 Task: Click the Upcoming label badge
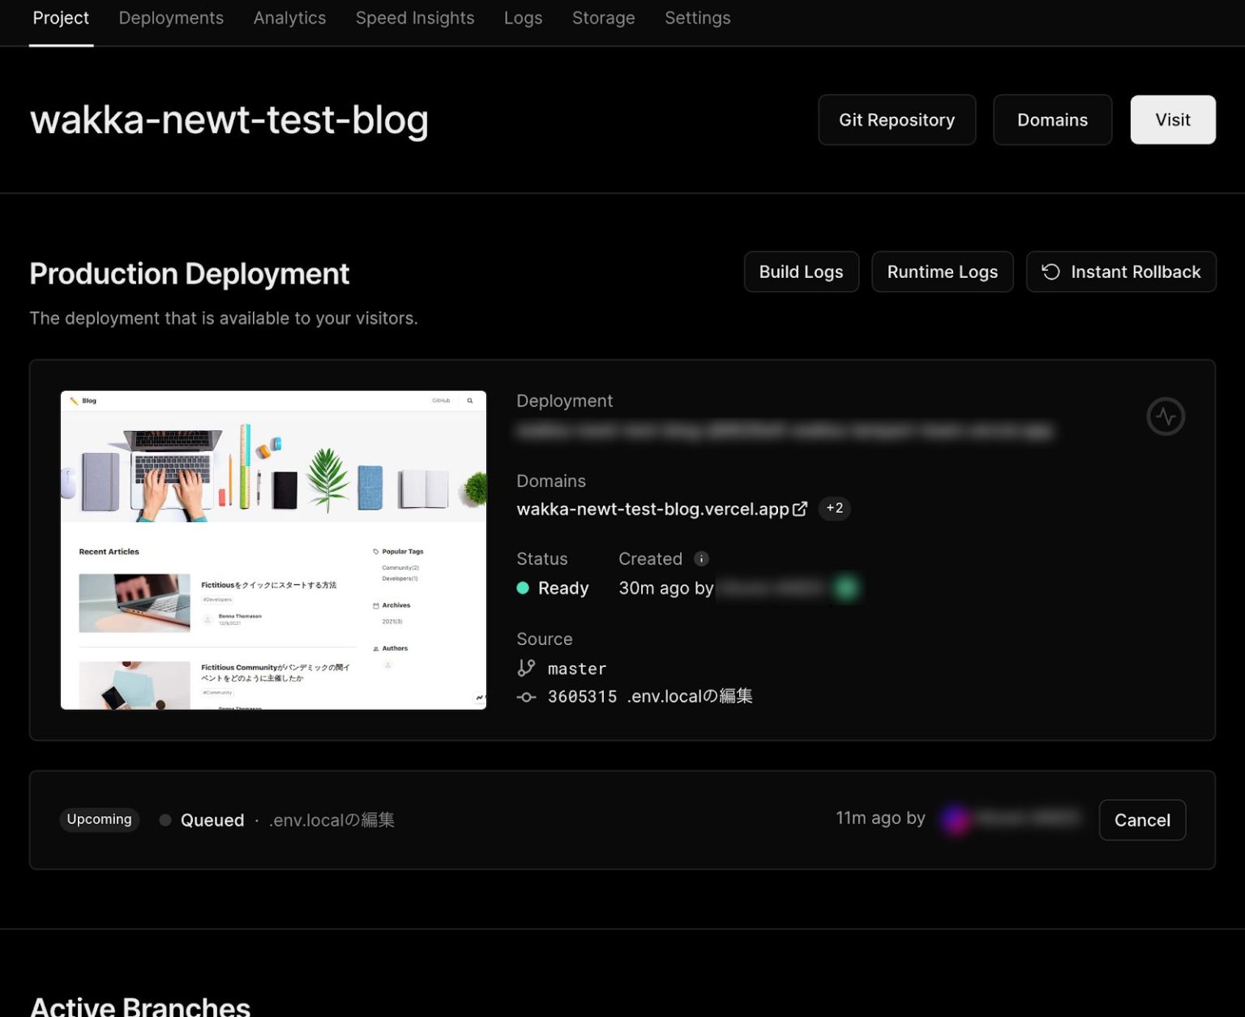pos(99,819)
